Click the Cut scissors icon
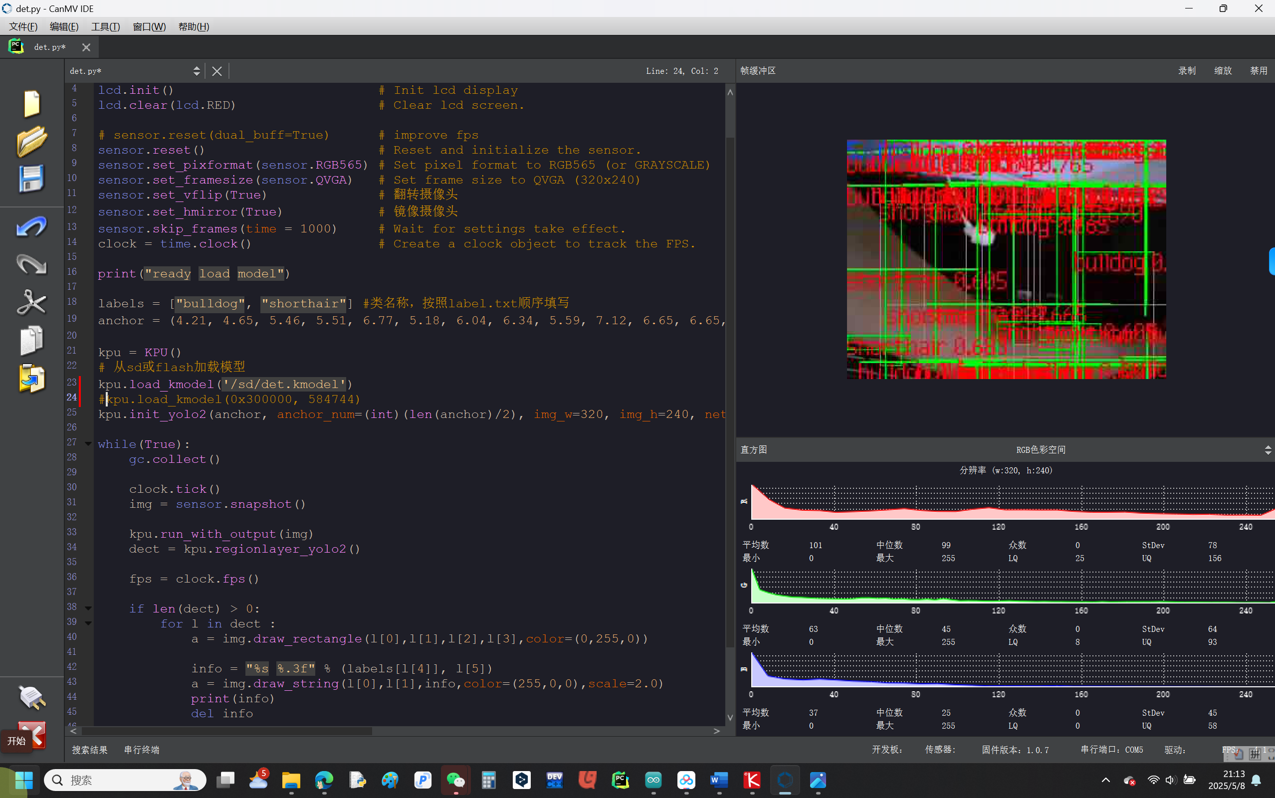The width and height of the screenshot is (1275, 798). (31, 302)
